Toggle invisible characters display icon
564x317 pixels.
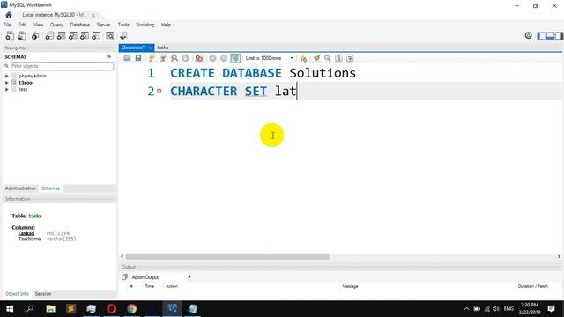click(x=338, y=58)
